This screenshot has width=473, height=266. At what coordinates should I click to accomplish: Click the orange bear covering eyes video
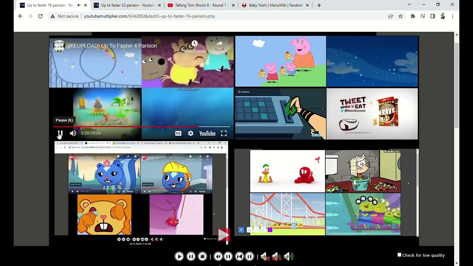tap(104, 215)
